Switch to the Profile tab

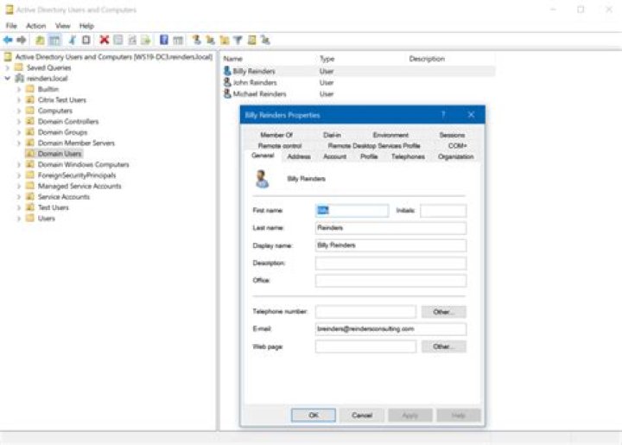coord(369,156)
